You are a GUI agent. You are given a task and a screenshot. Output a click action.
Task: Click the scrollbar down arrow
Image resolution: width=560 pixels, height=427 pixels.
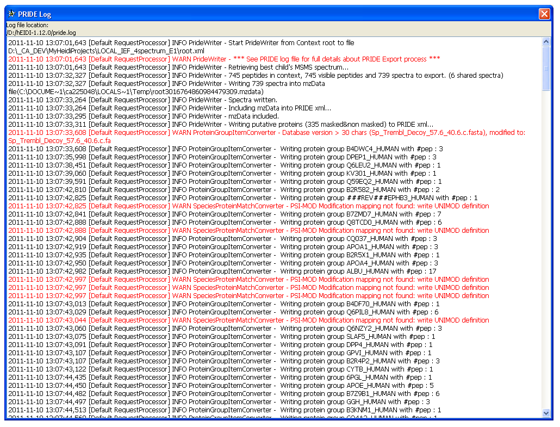tap(546, 413)
